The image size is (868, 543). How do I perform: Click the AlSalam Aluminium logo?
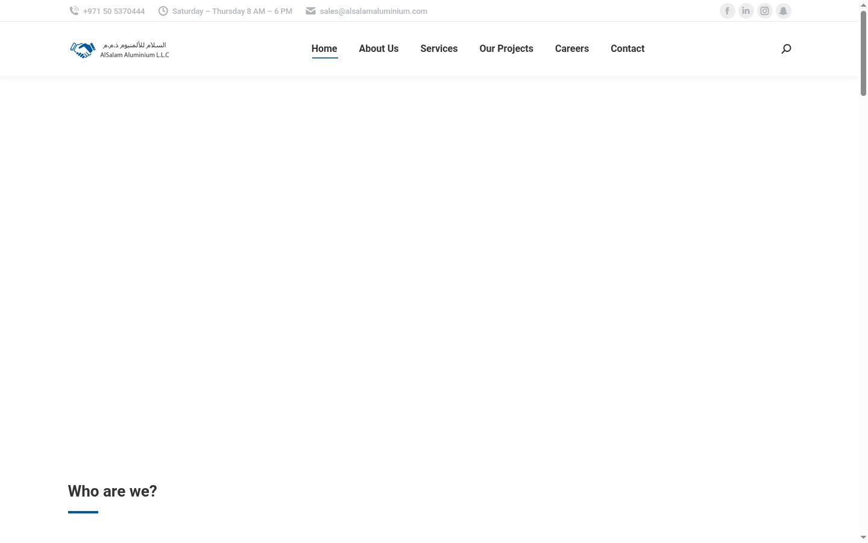pyautogui.click(x=119, y=49)
